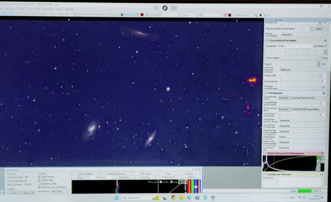Open the Hot Pixel Removal Only dropdown
This screenshot has height=202, width=331.
click(308, 98)
